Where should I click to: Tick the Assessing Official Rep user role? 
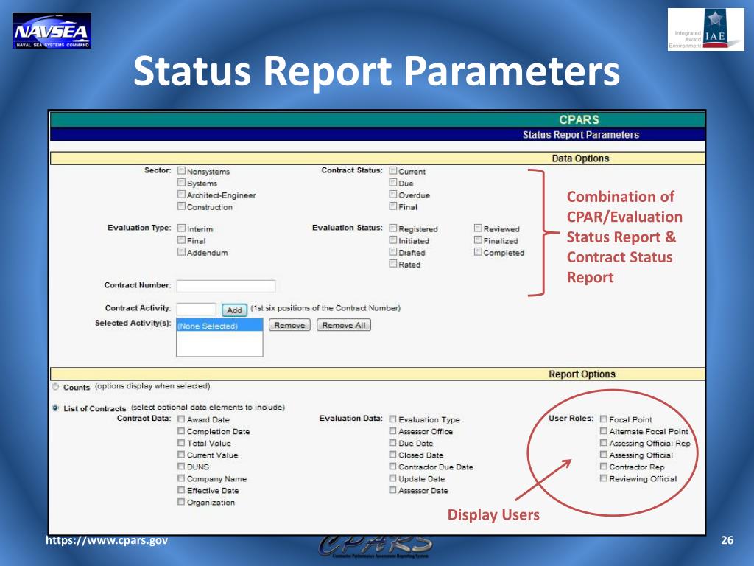click(604, 443)
